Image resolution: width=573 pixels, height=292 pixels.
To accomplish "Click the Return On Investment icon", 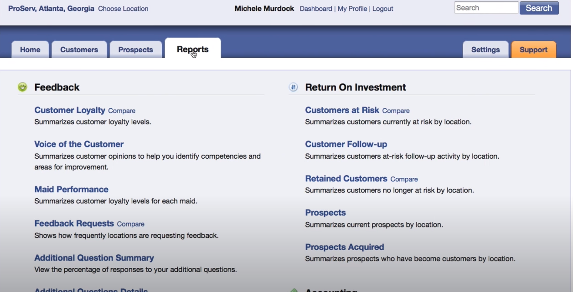I will [x=294, y=87].
